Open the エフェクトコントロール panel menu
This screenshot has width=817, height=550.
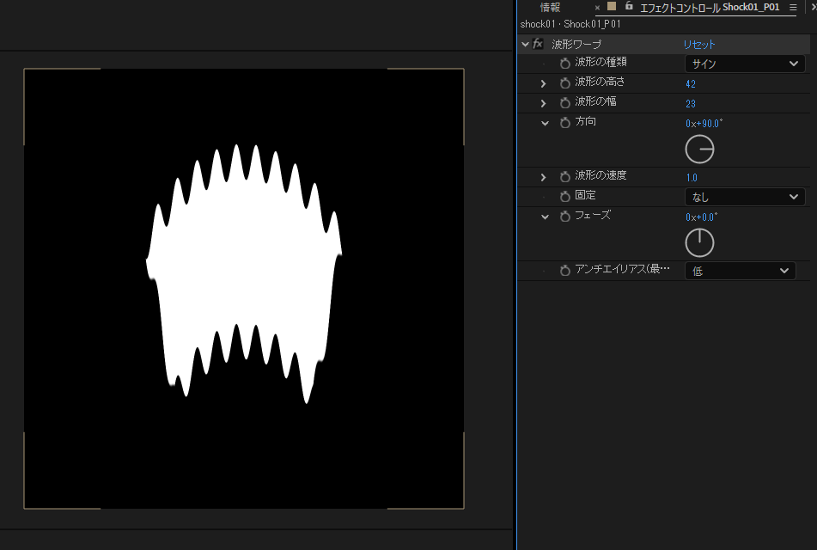click(x=793, y=7)
